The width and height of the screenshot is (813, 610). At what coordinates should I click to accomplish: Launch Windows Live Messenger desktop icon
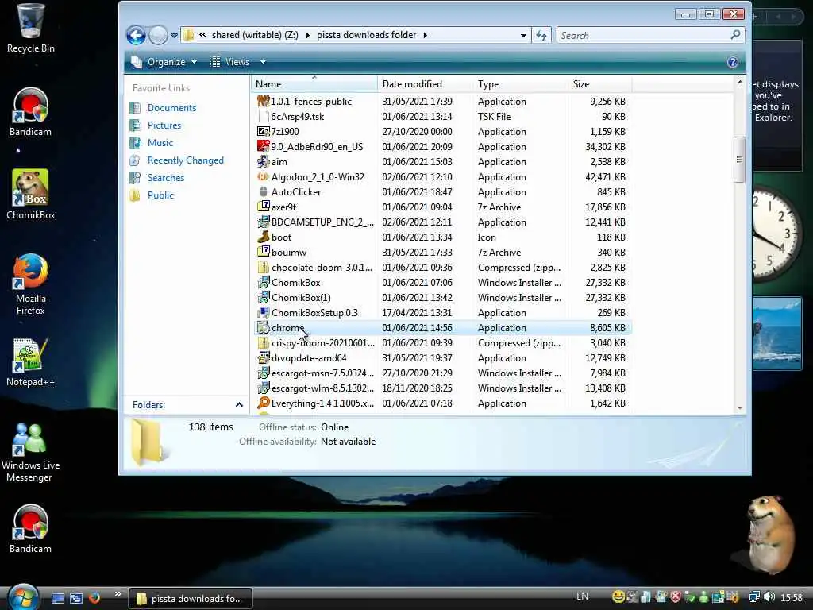30,452
